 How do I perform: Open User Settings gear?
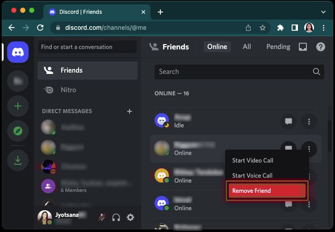130,217
